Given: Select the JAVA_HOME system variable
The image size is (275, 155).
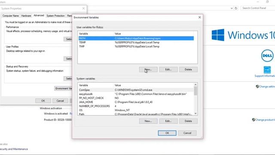Looking at the screenshot, I should click(x=136, y=102).
